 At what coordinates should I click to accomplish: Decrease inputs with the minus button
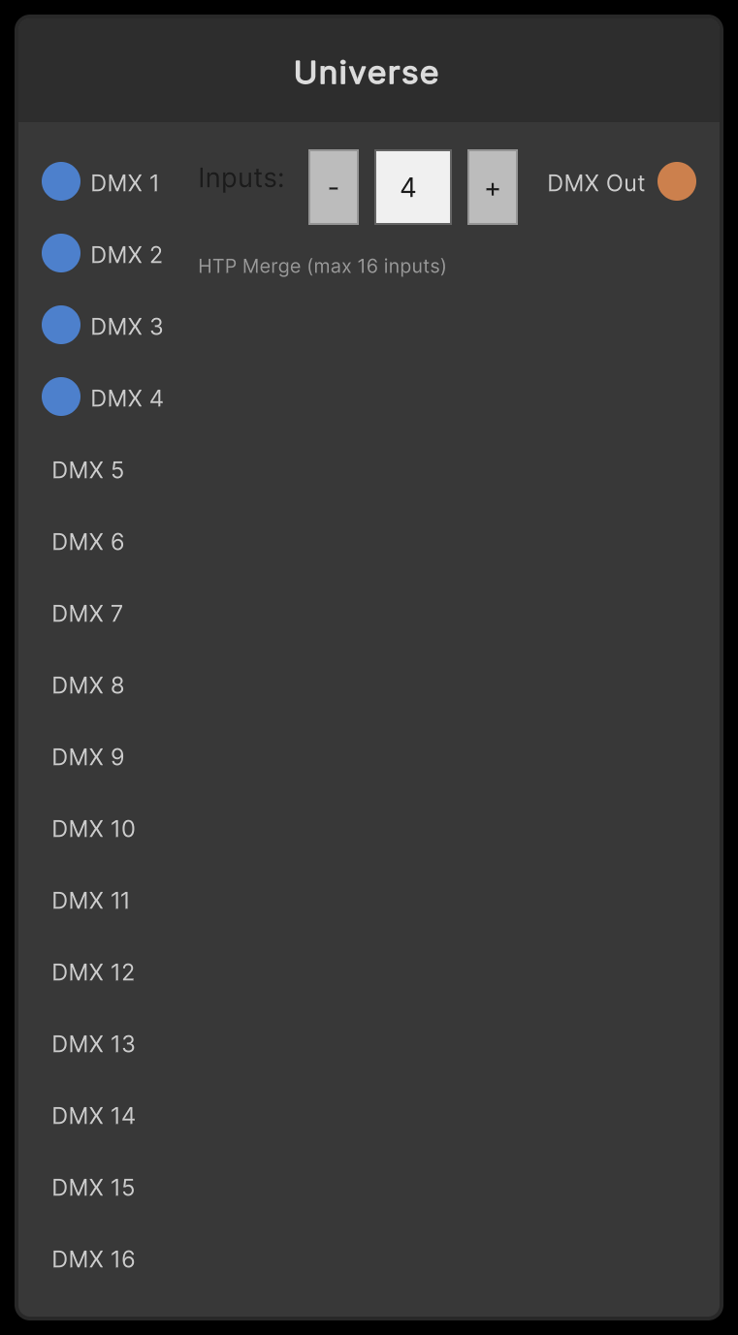tap(334, 187)
